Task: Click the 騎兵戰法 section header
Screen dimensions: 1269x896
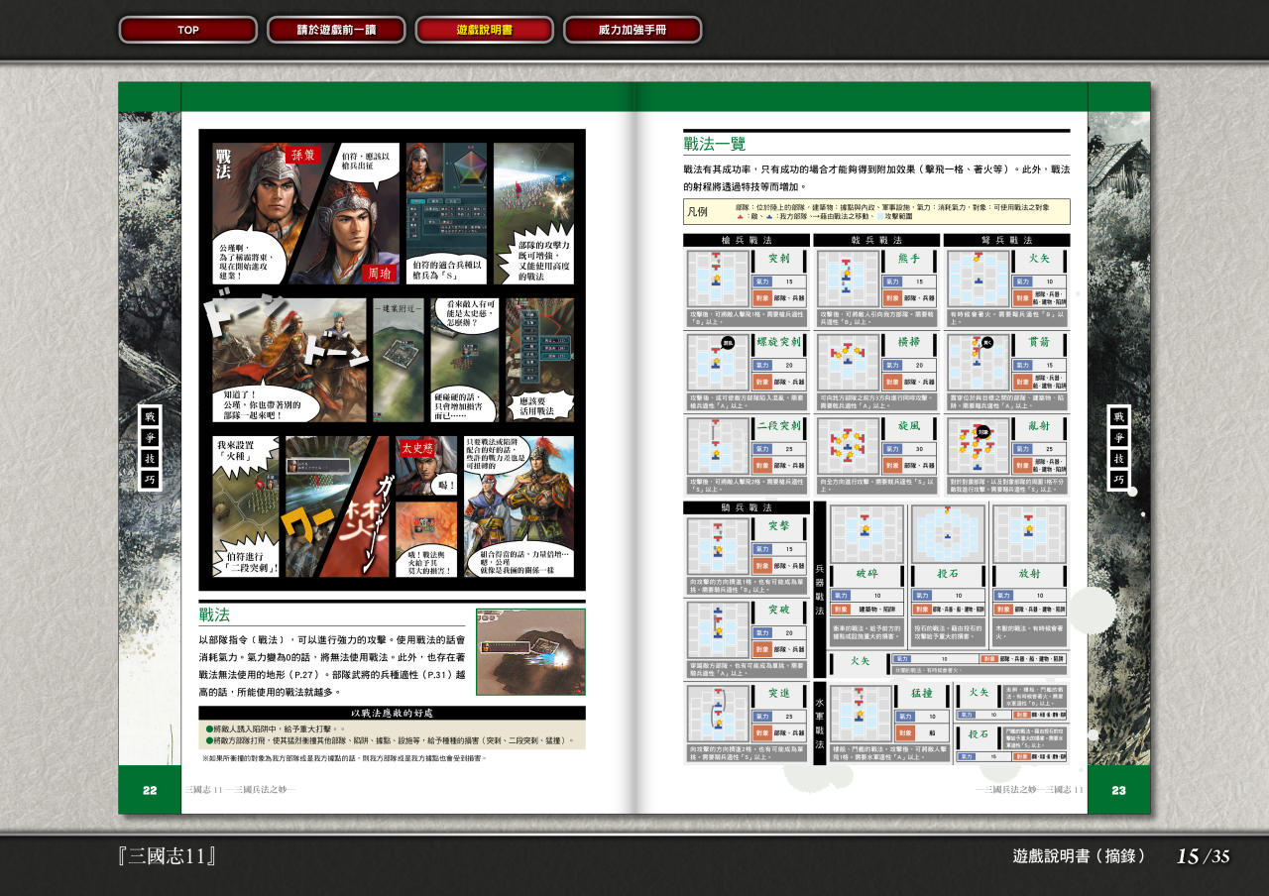Action: 746,507
